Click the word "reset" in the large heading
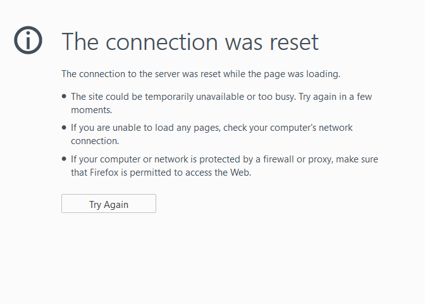The width and height of the screenshot is (425, 304). point(290,42)
